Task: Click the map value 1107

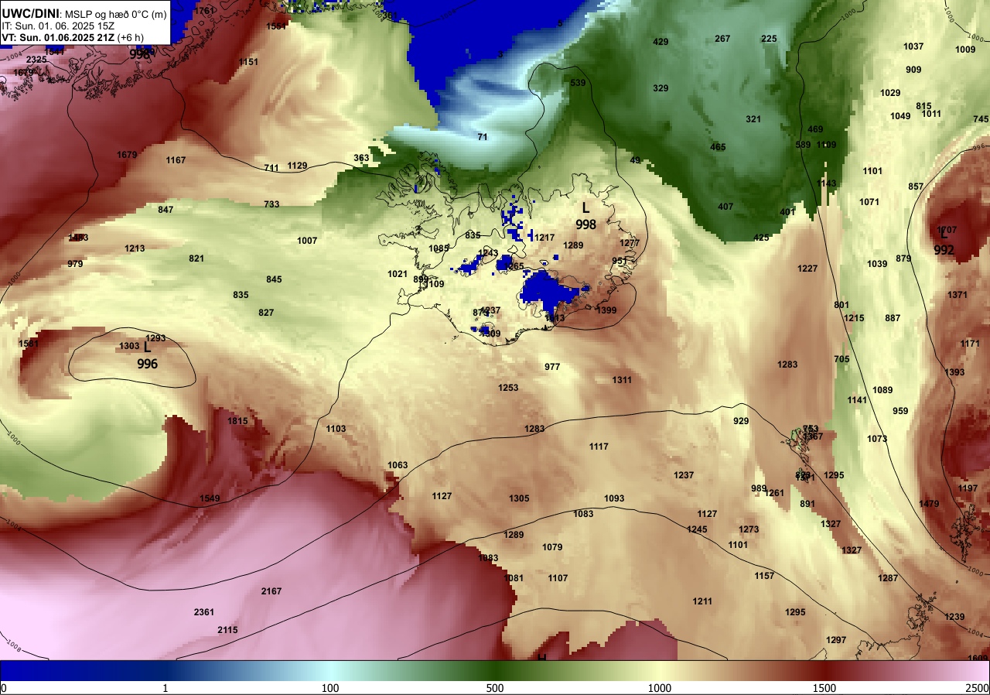Action: (558, 578)
